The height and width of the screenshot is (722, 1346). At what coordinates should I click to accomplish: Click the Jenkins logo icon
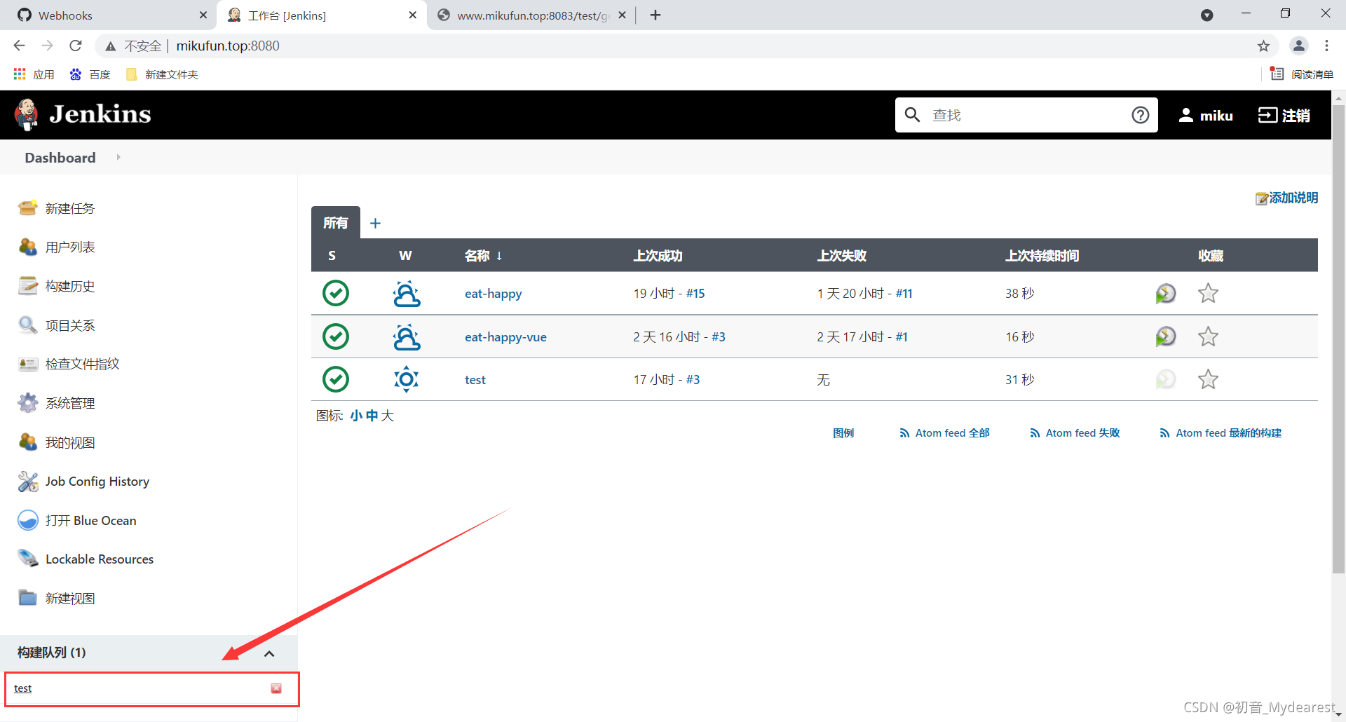tap(27, 114)
